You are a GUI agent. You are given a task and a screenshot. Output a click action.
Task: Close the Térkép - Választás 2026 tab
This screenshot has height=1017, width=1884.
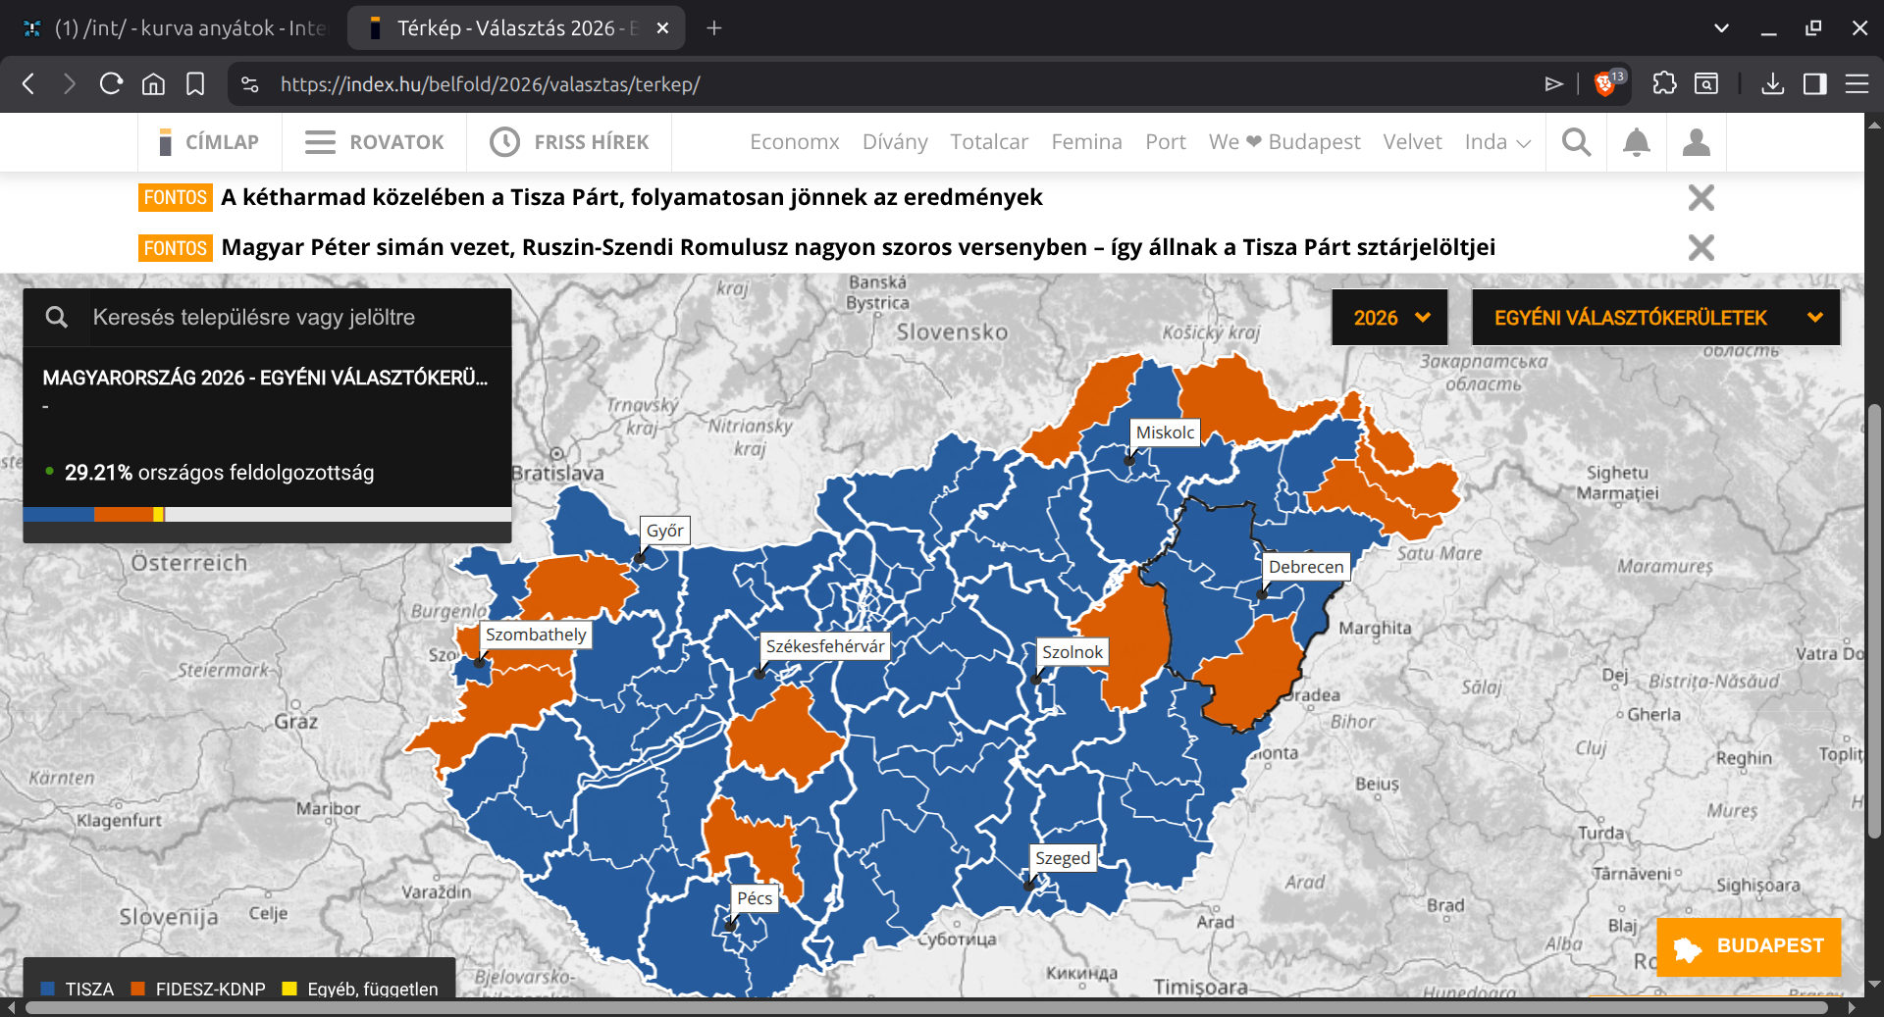pos(662,28)
